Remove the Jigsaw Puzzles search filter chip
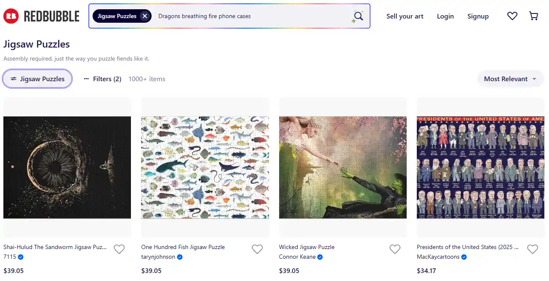This screenshot has width=549, height=281. (x=145, y=16)
